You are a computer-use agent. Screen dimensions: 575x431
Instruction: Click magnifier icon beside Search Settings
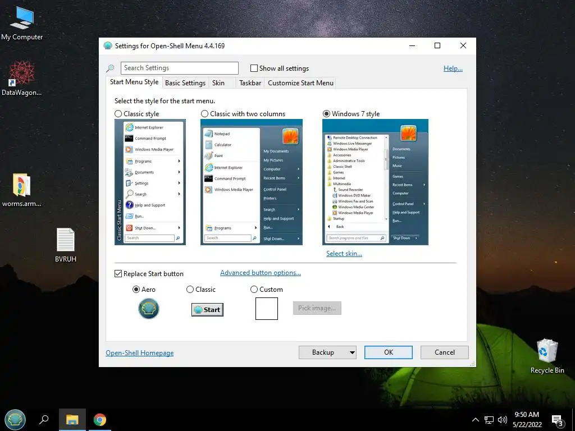(110, 68)
